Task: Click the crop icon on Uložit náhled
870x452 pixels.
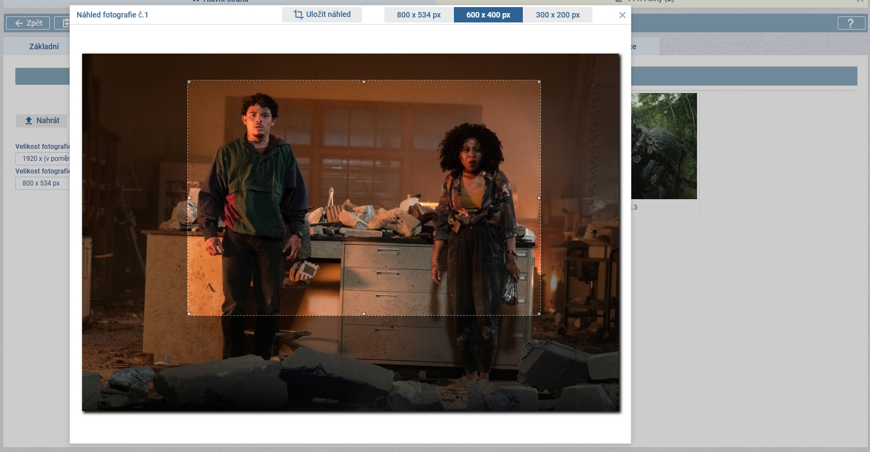Action: pyautogui.click(x=298, y=15)
